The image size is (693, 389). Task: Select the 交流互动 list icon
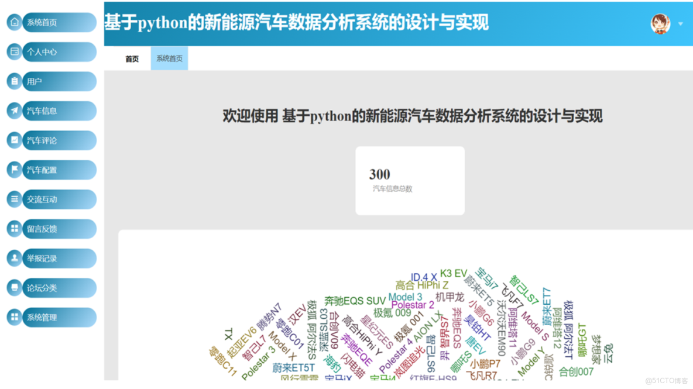tap(13, 199)
